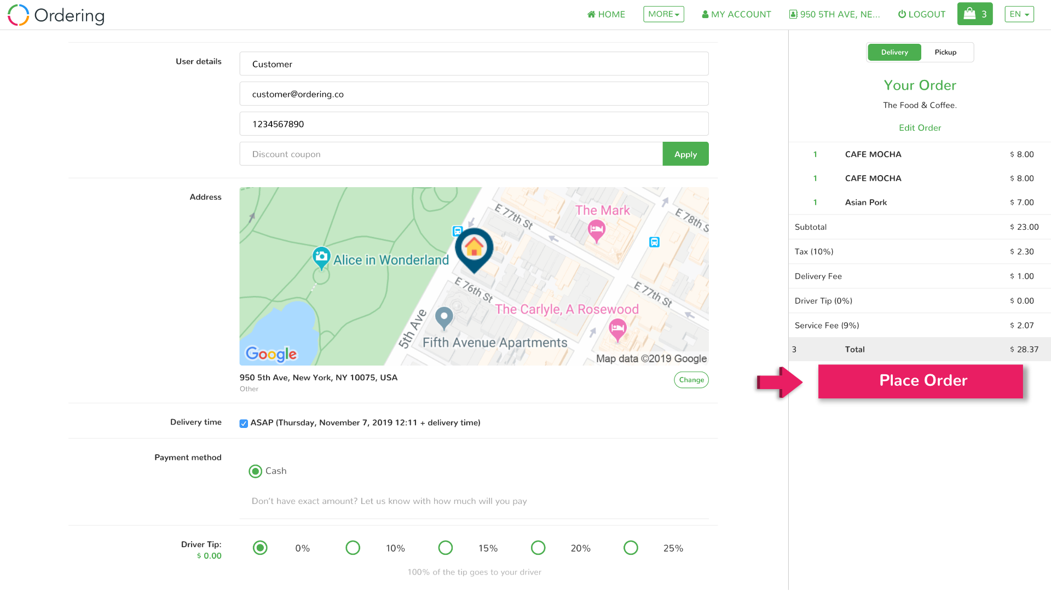
Task: Open the shopping cart with 3 items
Action: 975,14
